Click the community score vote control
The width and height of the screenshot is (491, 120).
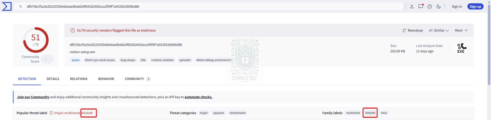(47, 59)
